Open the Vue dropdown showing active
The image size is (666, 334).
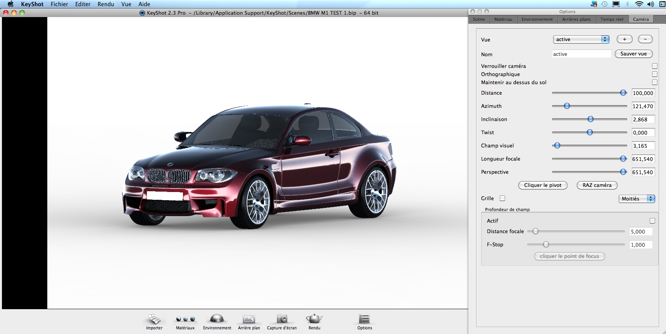click(x=581, y=40)
